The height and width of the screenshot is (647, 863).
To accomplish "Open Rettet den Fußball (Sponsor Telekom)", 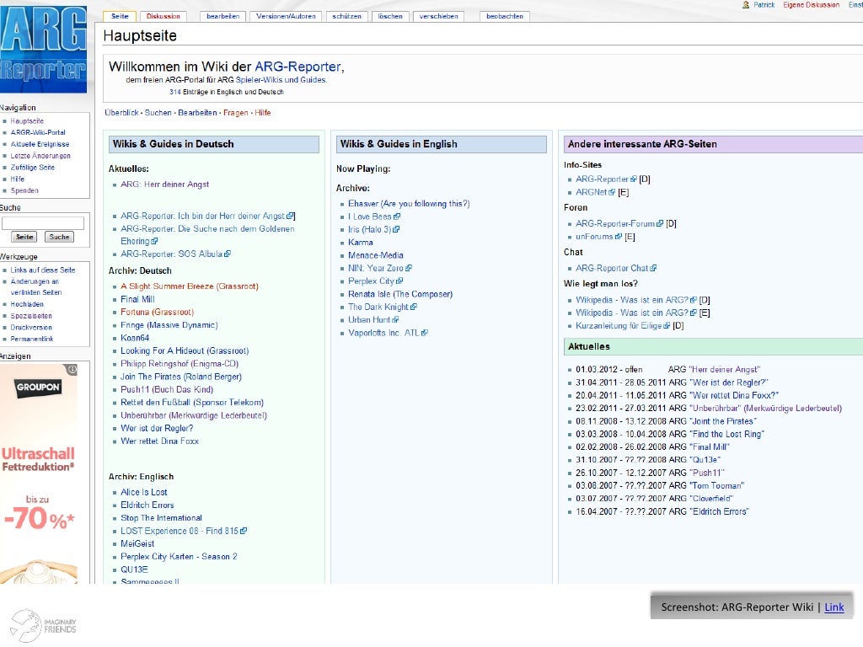I will point(192,403).
